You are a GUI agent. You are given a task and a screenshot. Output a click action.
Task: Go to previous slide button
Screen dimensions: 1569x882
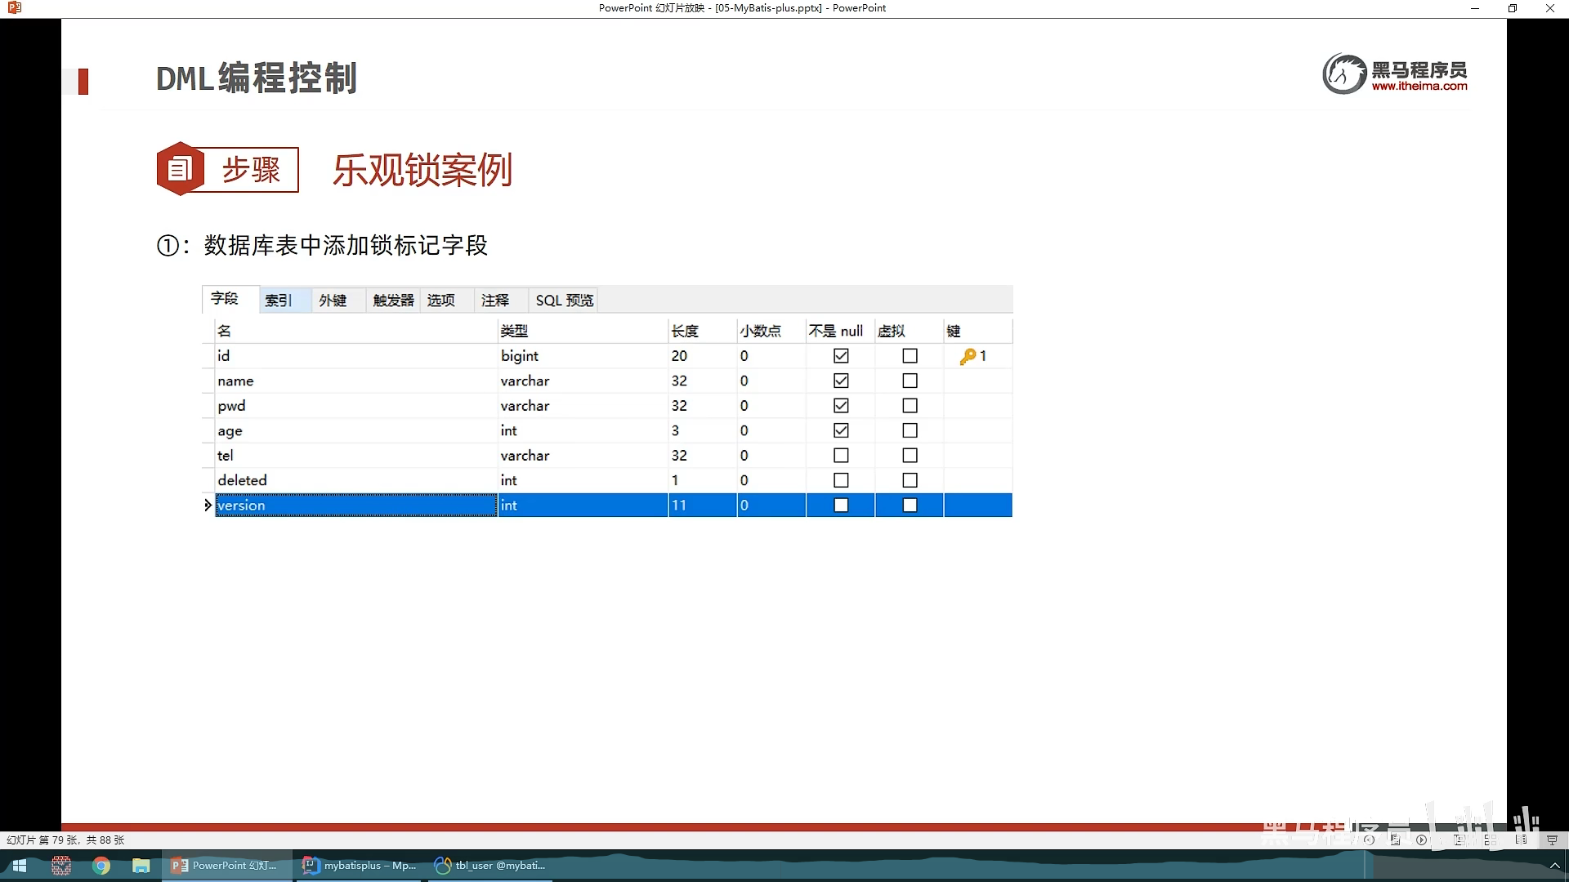[x=1369, y=840]
